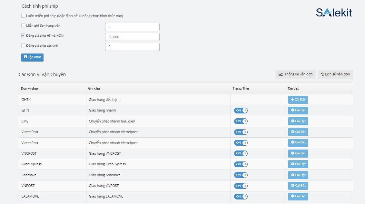Click the HN and HCM price field
Viewport: 365px width, 204px height.
click(x=132, y=37)
